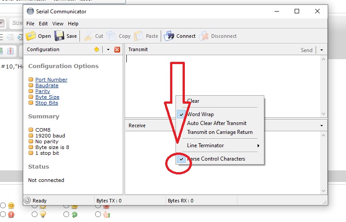Click the Save floppy disk icon
Screen dimensions: 346x222
[59, 36]
